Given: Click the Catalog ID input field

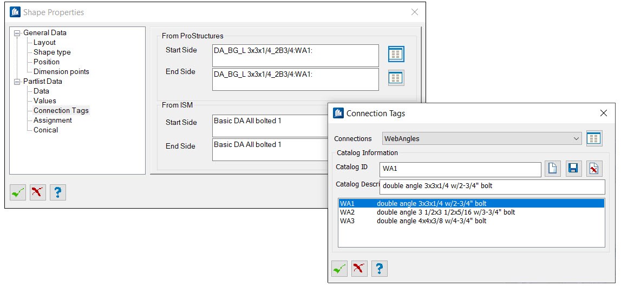Looking at the screenshot, I should [460, 169].
